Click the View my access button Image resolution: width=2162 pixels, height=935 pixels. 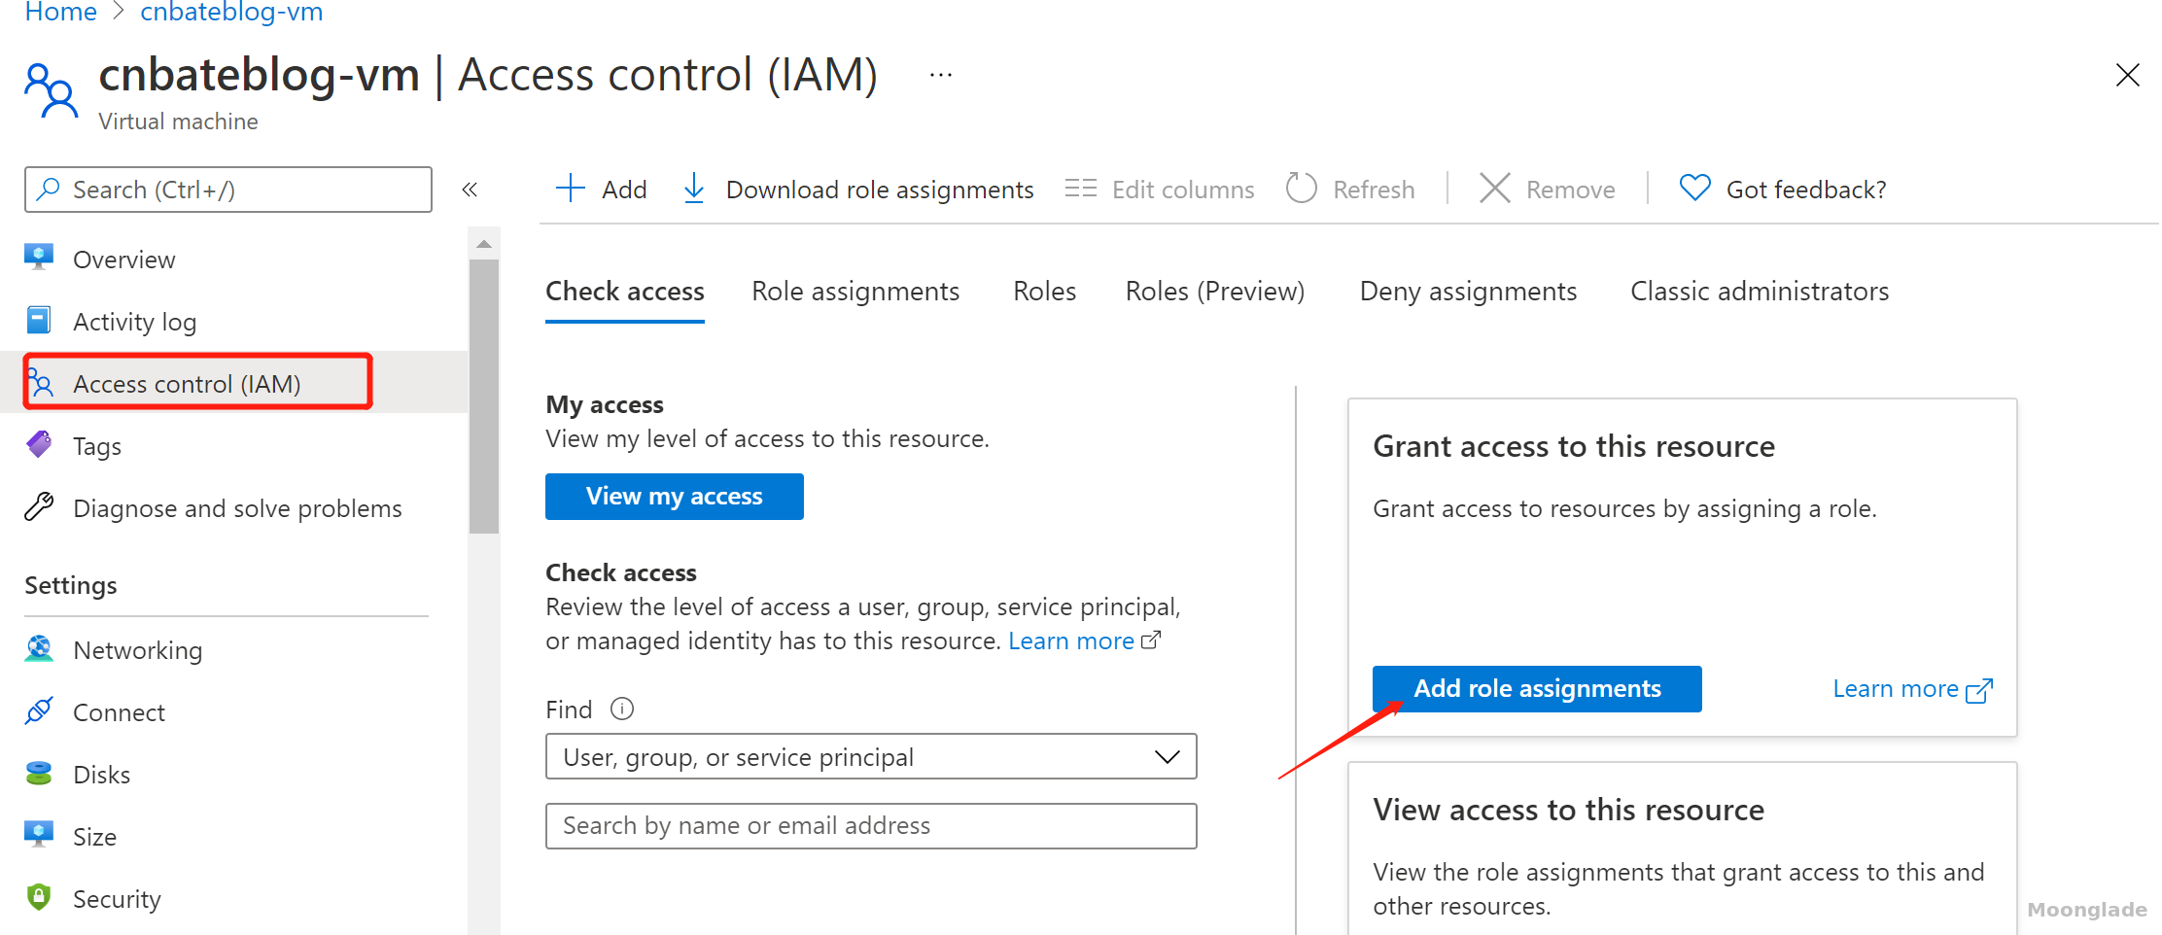tap(675, 497)
